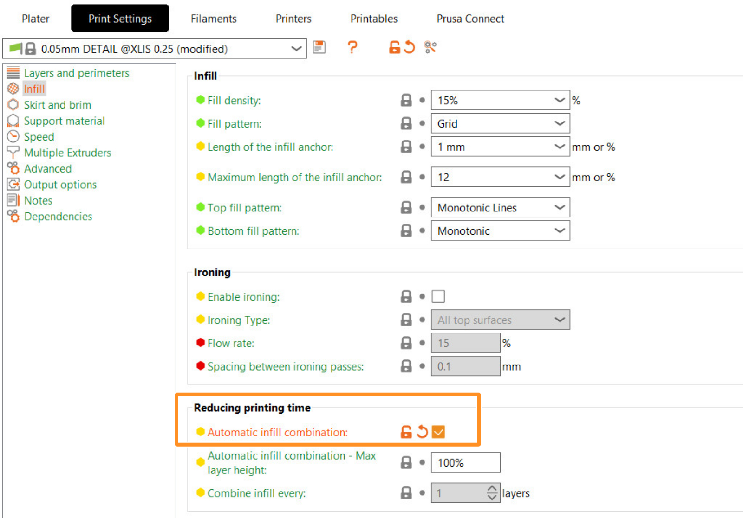The height and width of the screenshot is (518, 743).
Task: Open Layers and perimeters settings page
Action: [76, 73]
